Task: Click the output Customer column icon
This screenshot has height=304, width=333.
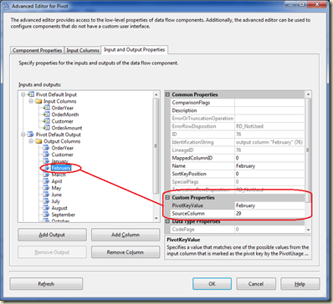Action: pyautogui.click(x=46, y=155)
